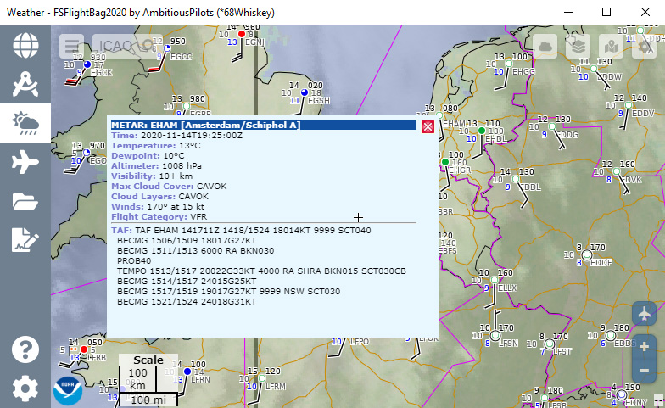Open map settings gear at top right

coord(645,46)
